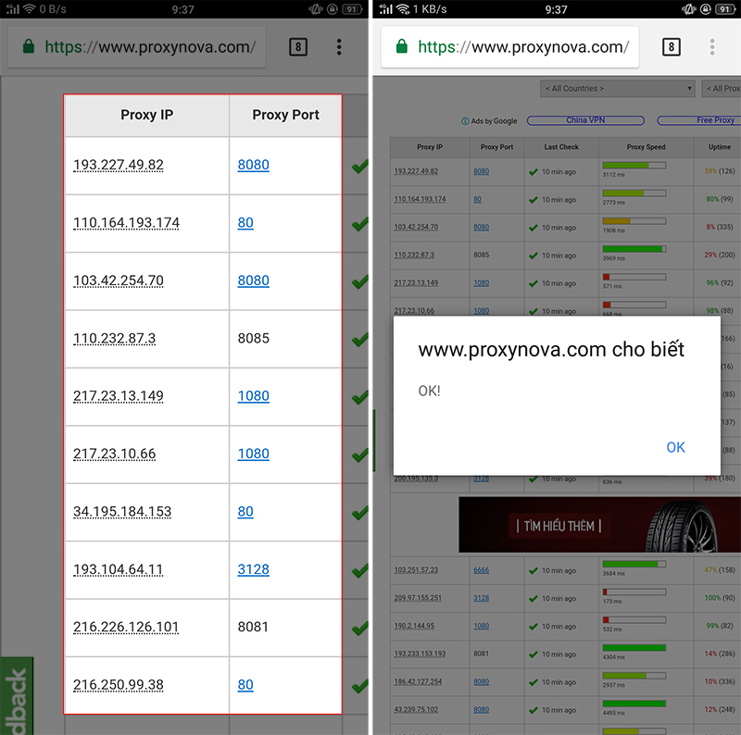Screen dimensions: 741x735
Task: Select IP 110.164.193.174 in left enlarged table
Action: point(126,222)
